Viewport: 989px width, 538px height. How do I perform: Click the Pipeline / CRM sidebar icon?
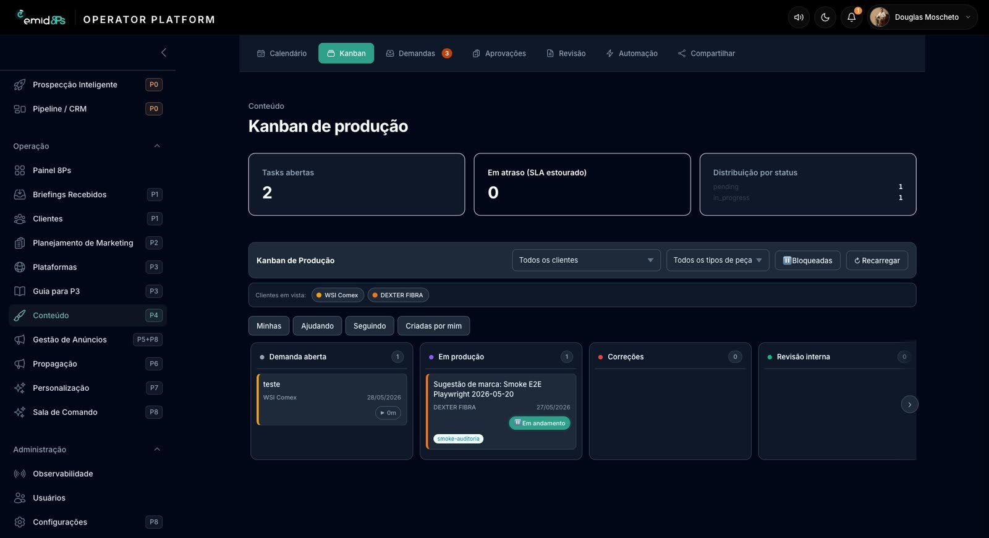tap(20, 109)
